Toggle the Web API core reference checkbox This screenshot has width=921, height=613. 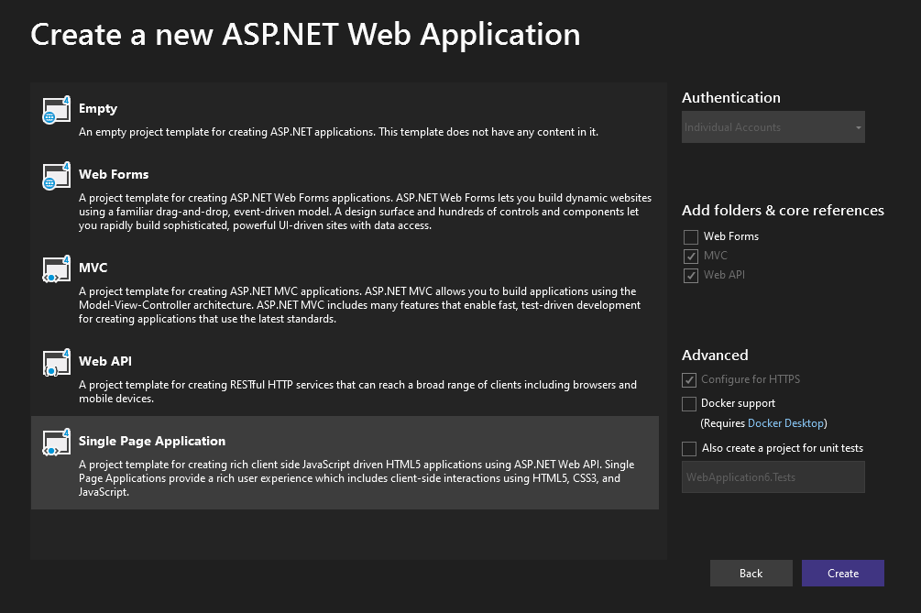tap(691, 276)
